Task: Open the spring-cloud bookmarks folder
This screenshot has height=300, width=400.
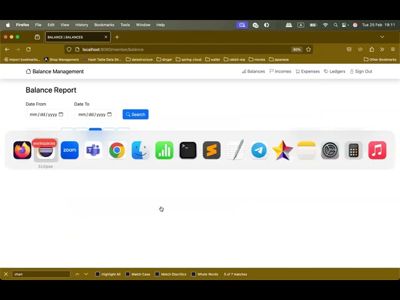Action: pos(189,59)
